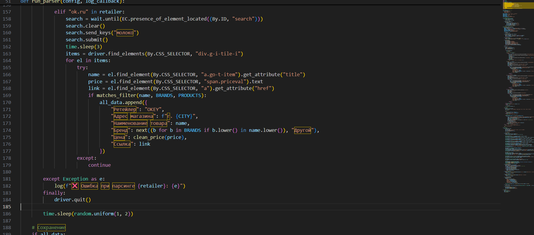Click the "href" attribute string
This screenshot has width=534, height=235.
[x=263, y=88]
